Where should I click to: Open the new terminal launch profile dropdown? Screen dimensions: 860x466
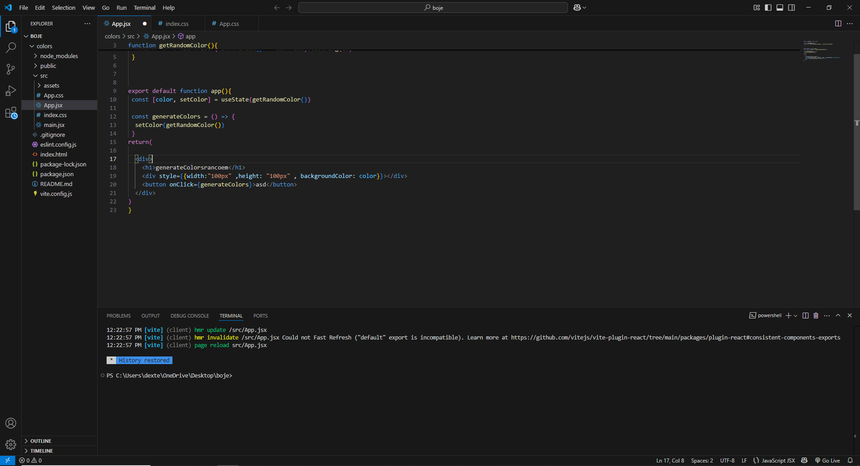(795, 316)
